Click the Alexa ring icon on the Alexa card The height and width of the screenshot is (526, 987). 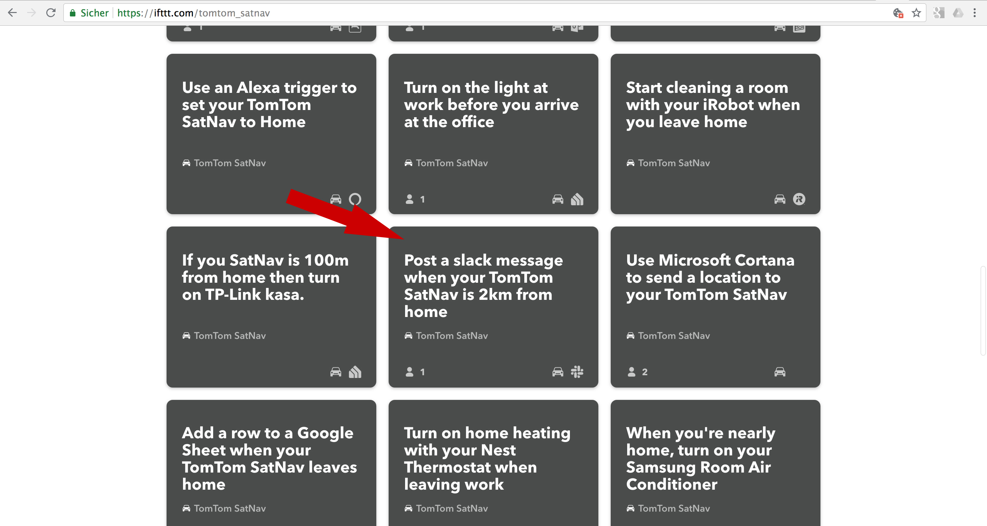pos(355,199)
